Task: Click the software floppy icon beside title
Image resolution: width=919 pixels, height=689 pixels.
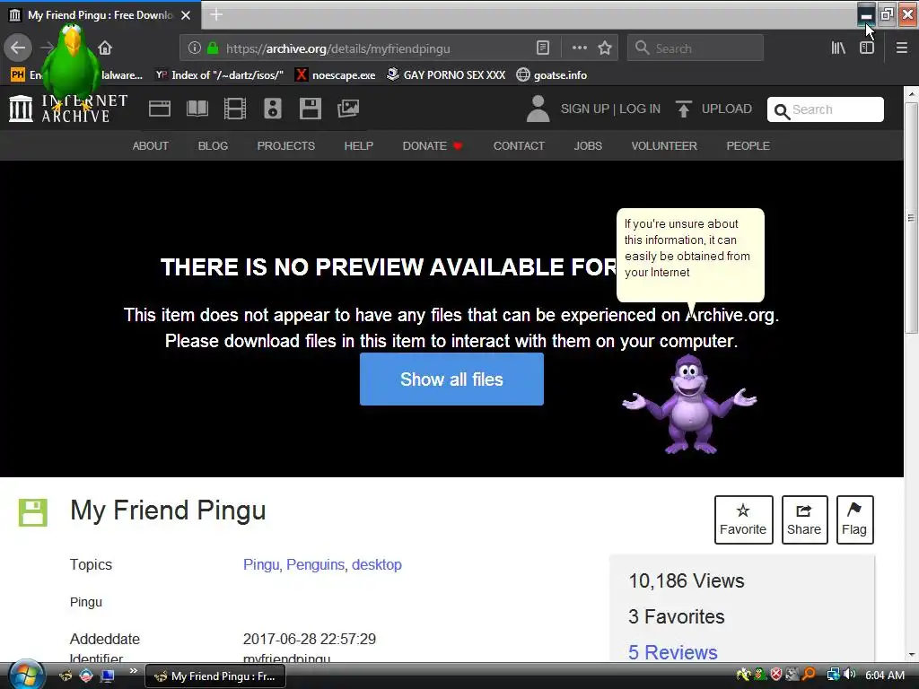Action: 33,512
